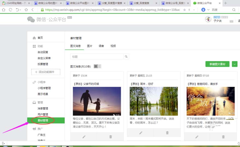The height and width of the screenshot is (147, 240).
Task: Switch to the 父爱_百度图片搜索 browser tab
Action: click(x=111, y=3)
